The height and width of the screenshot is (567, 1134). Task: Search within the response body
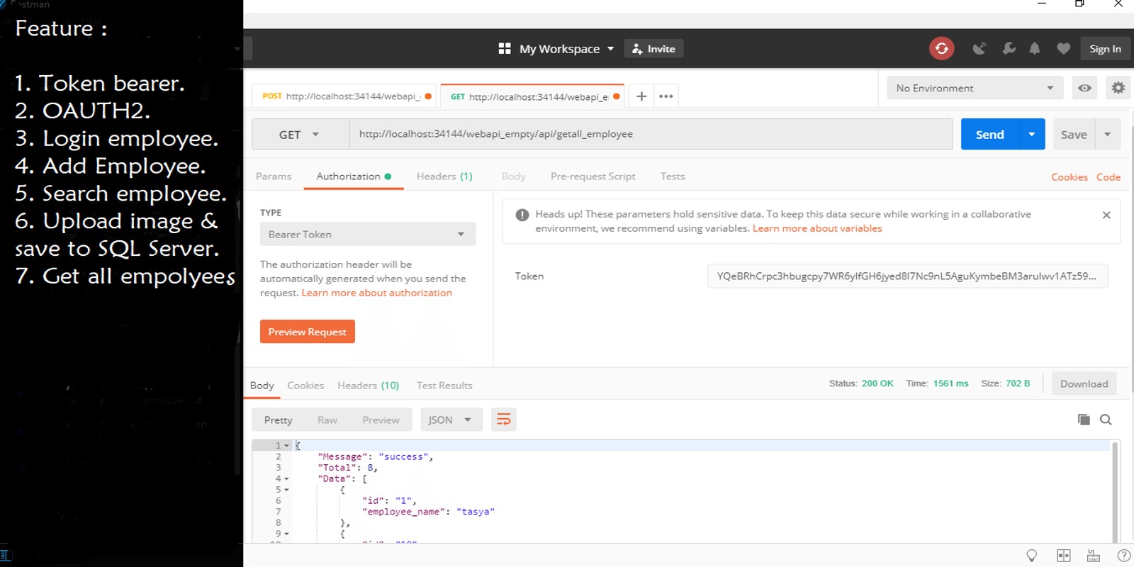click(x=1106, y=420)
